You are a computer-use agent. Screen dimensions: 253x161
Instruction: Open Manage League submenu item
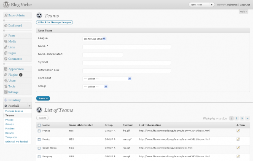[14, 111]
